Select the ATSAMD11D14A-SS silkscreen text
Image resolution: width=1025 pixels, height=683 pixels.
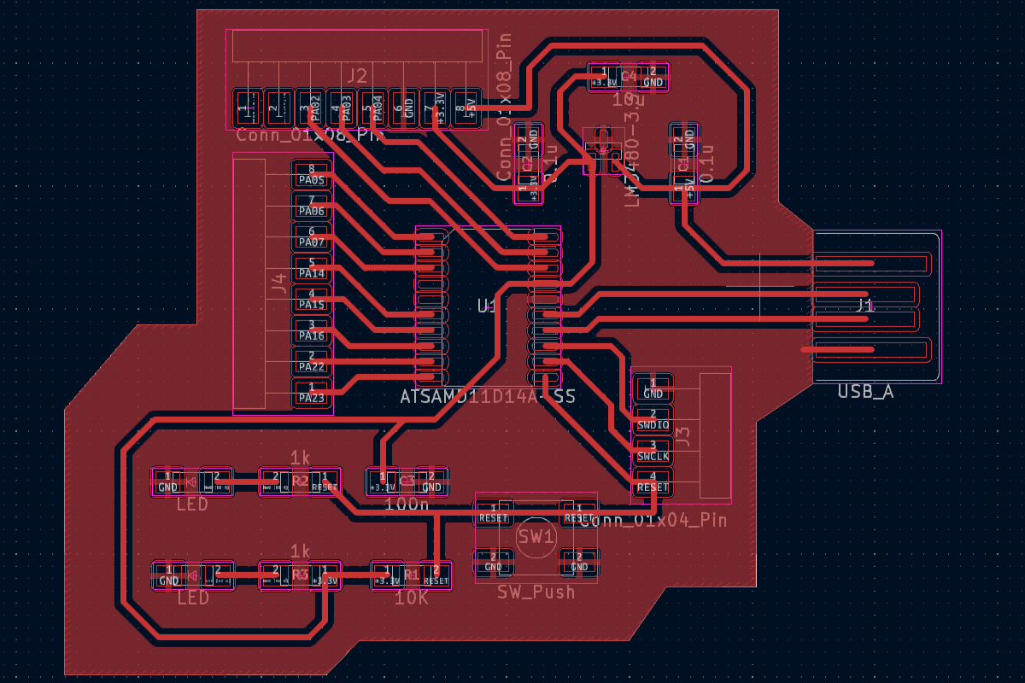coord(487,397)
